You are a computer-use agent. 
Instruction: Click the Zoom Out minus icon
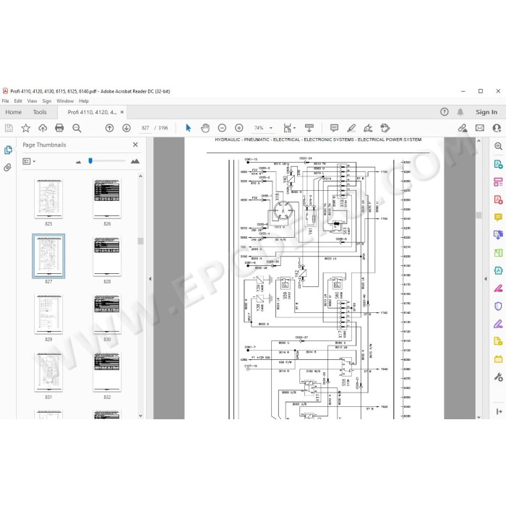(222, 128)
